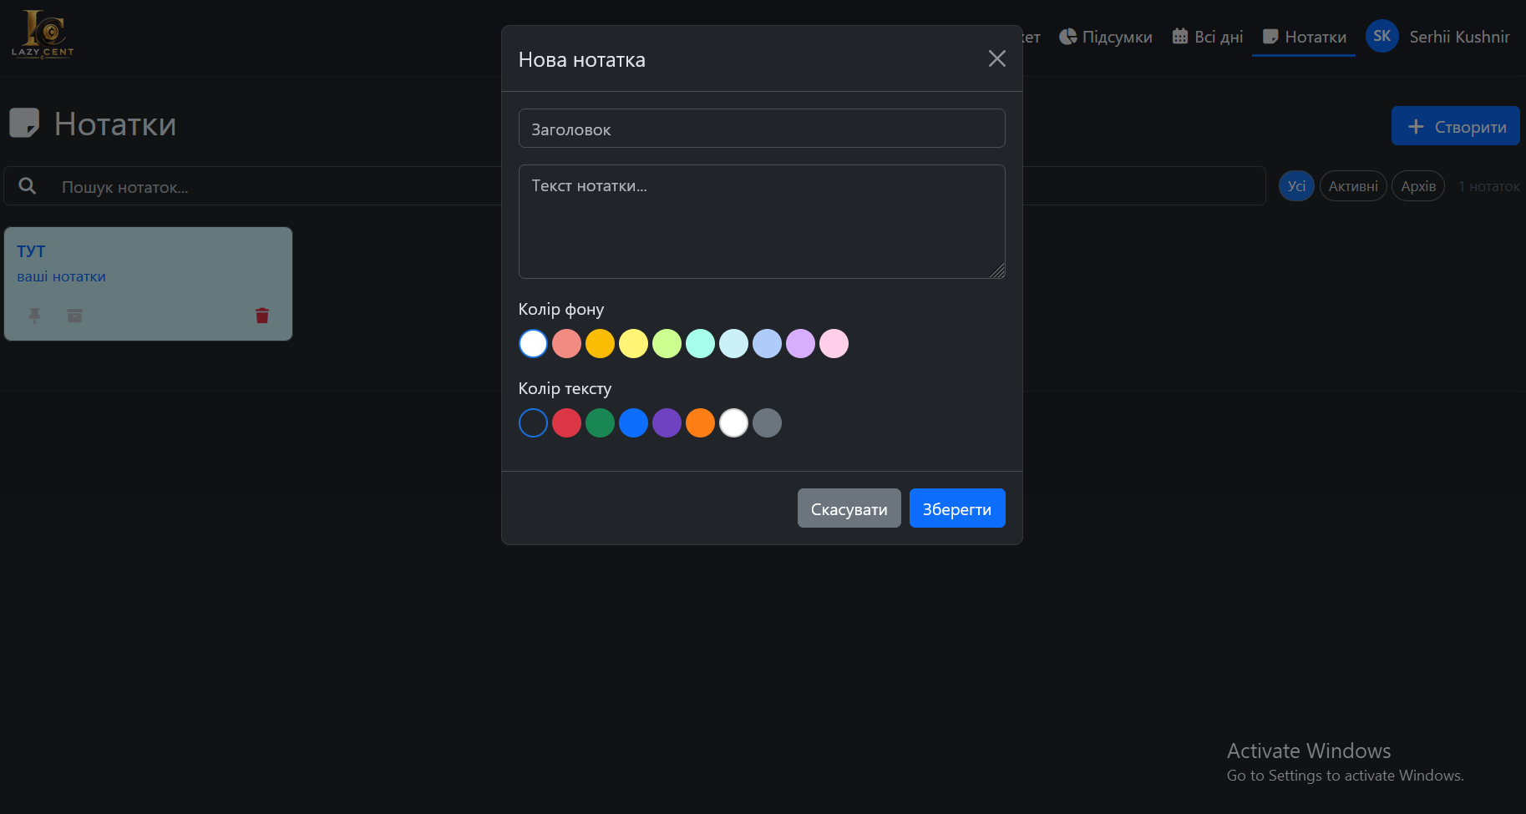Click the SK user avatar
The image size is (1526, 814).
[1382, 36]
